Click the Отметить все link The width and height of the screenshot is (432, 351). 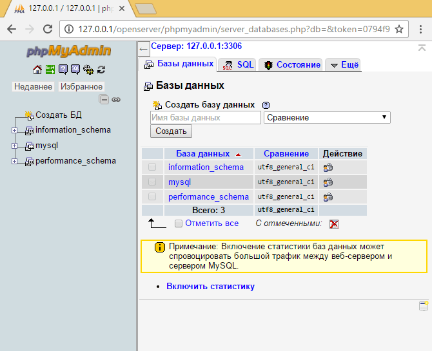[212, 223]
